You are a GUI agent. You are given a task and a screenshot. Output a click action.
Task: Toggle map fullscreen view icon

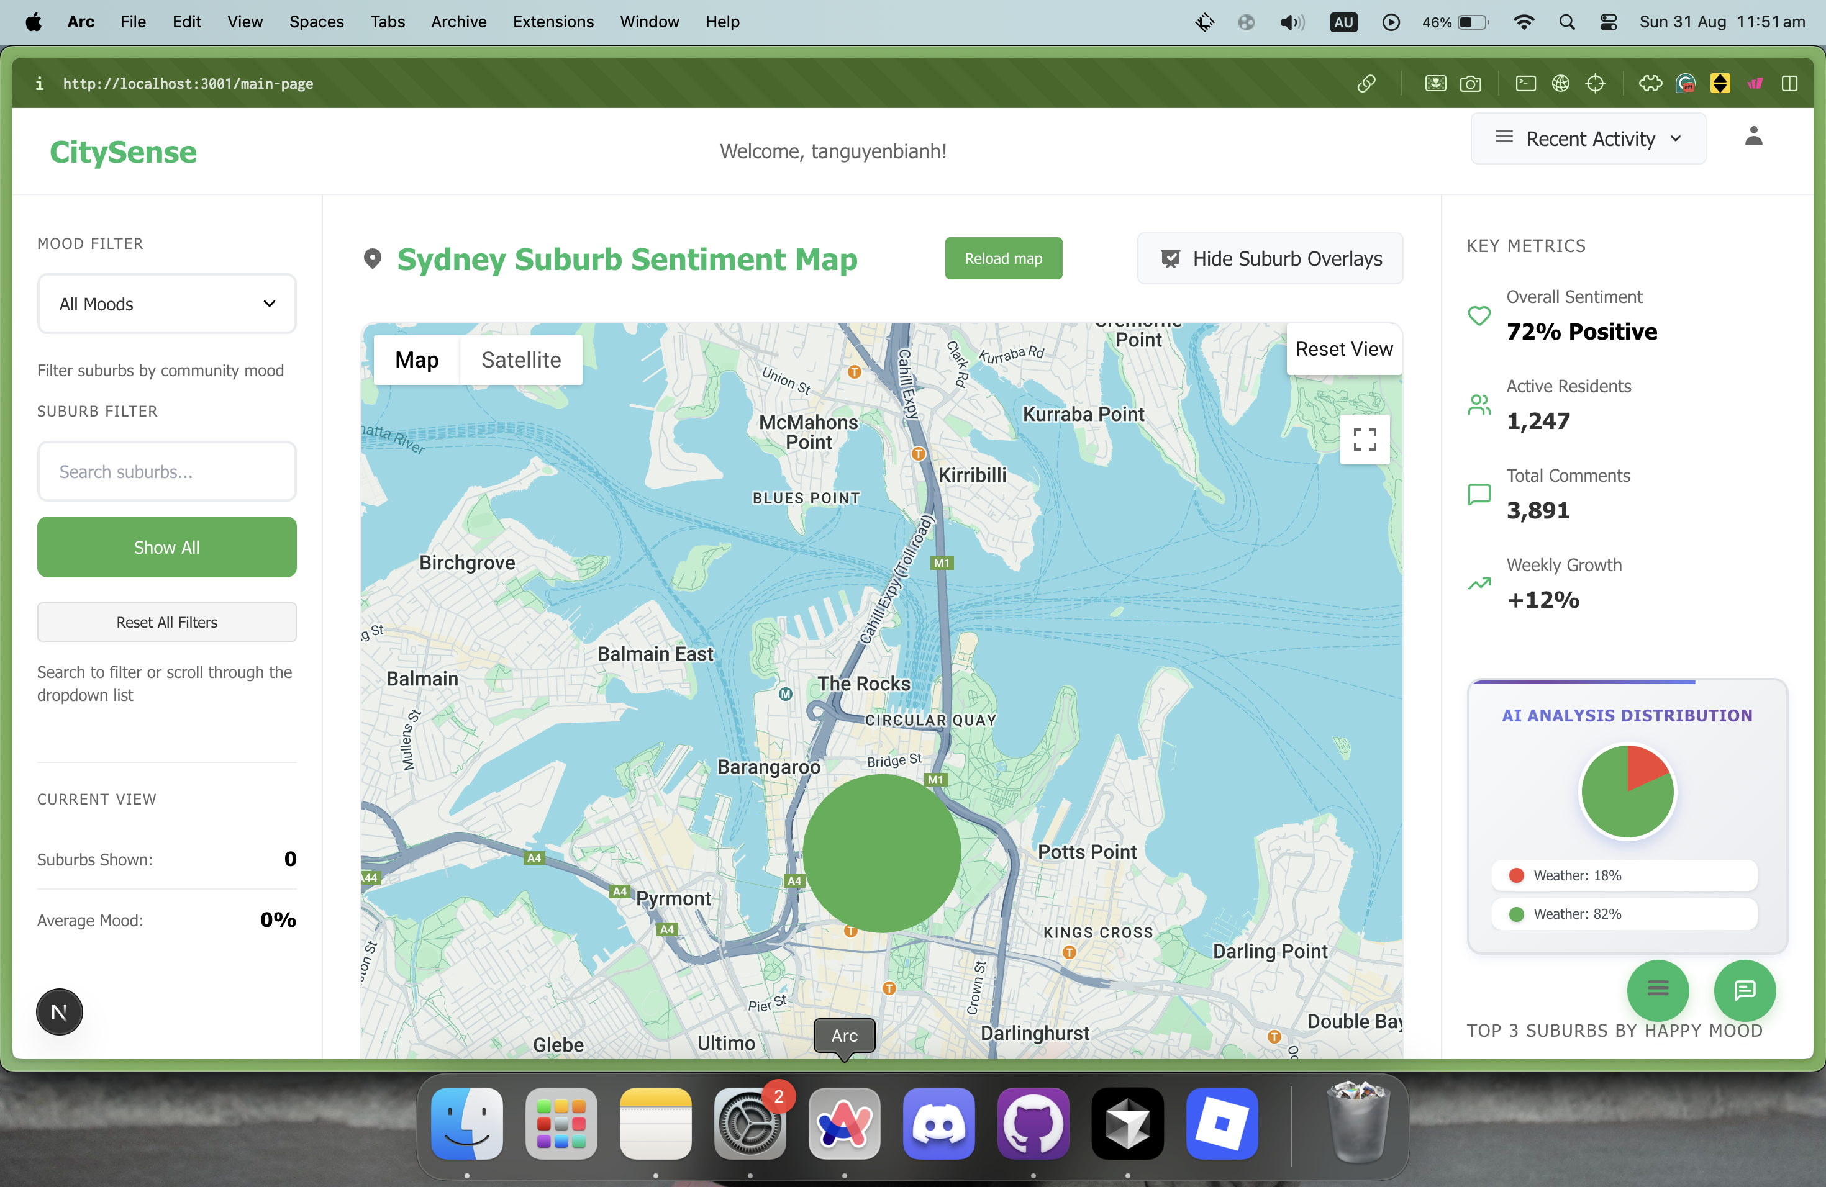pos(1364,440)
